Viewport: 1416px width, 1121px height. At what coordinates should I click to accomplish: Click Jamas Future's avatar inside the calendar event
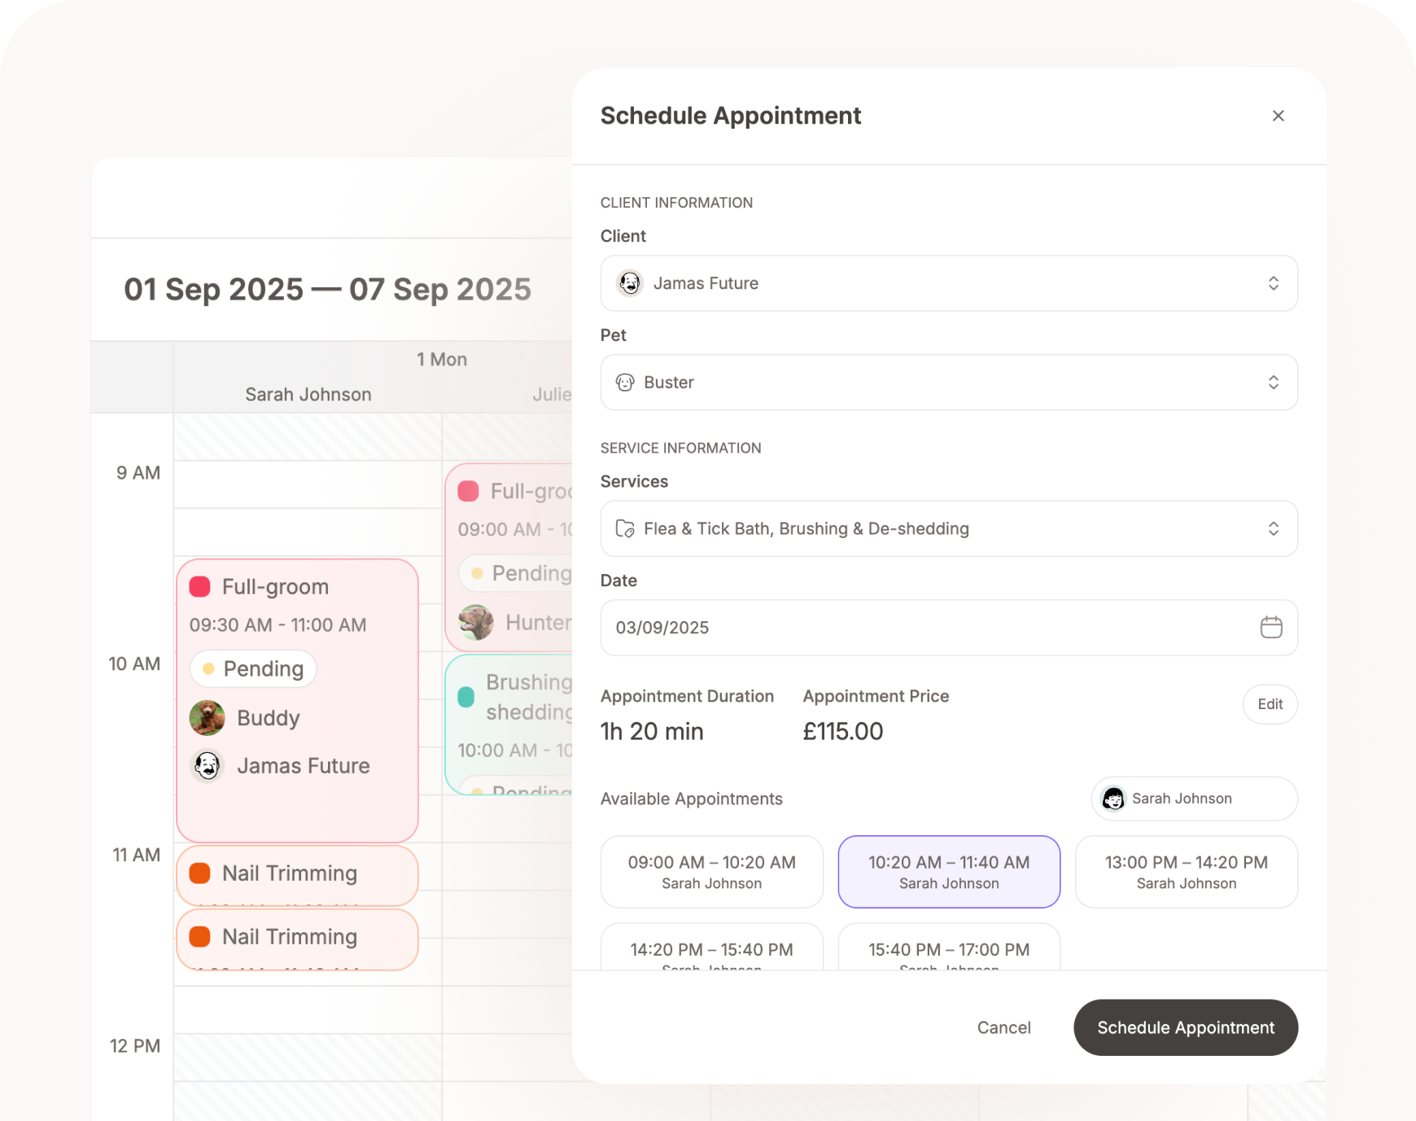click(208, 765)
